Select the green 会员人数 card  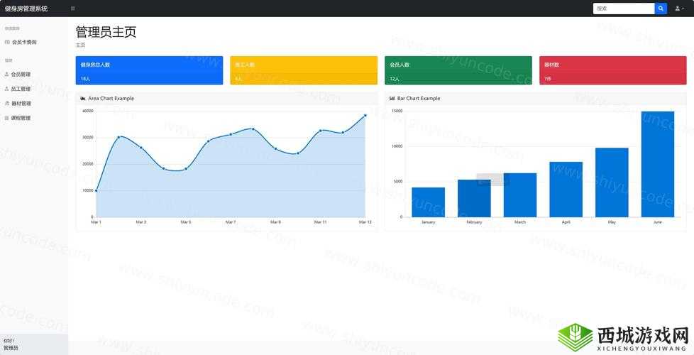pyautogui.click(x=458, y=70)
